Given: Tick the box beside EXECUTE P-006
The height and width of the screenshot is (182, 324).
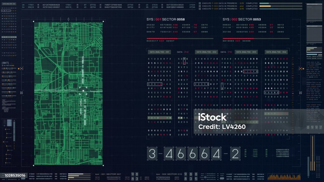Looking at the screenshot, I should (200, 3).
